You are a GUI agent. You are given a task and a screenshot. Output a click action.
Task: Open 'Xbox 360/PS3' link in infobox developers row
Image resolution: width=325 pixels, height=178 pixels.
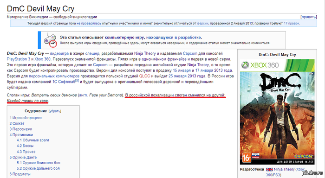[285, 172]
